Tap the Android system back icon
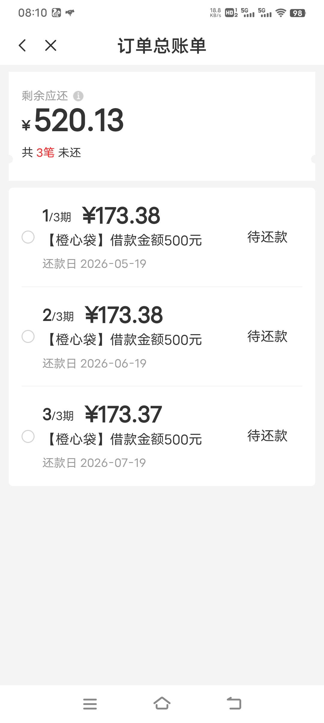The image size is (324, 723). [x=234, y=703]
